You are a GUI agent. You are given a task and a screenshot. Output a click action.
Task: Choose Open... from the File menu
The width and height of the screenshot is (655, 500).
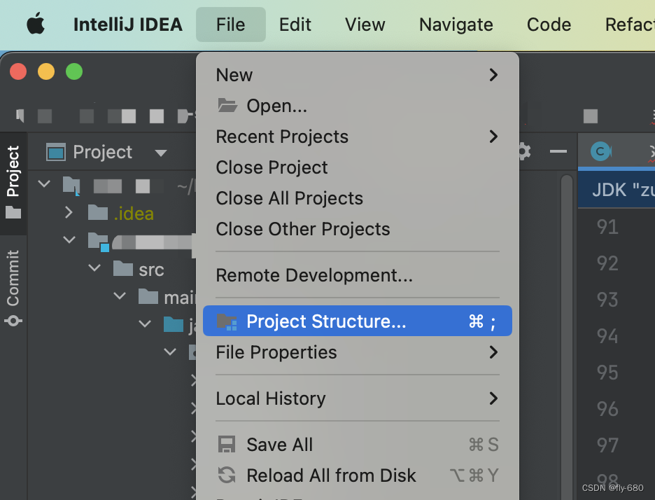point(357,106)
